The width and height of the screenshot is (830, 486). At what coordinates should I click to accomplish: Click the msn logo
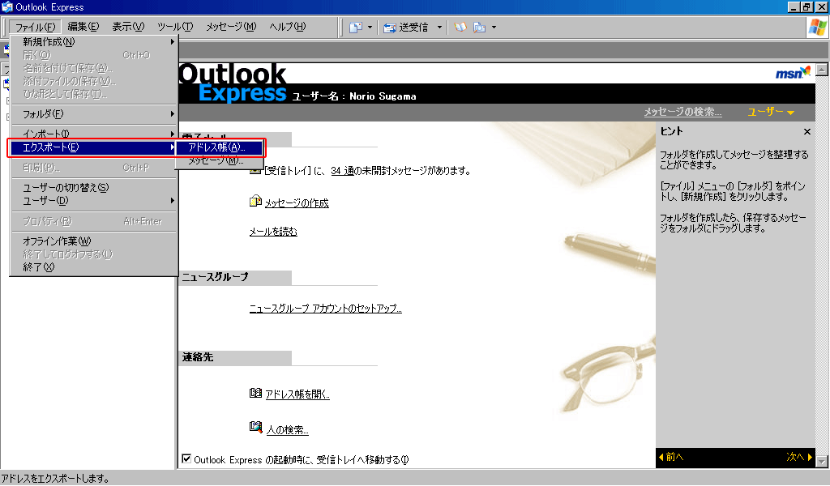793,73
